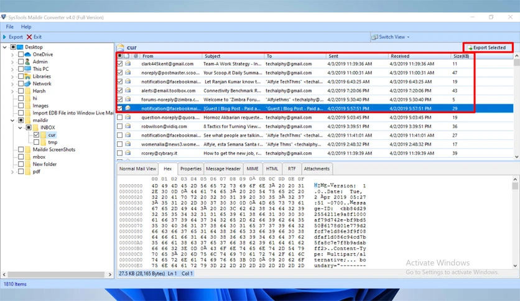Check the tmp folder checkbox
Image resolution: width=520 pixels, height=301 pixels.
(x=36, y=142)
